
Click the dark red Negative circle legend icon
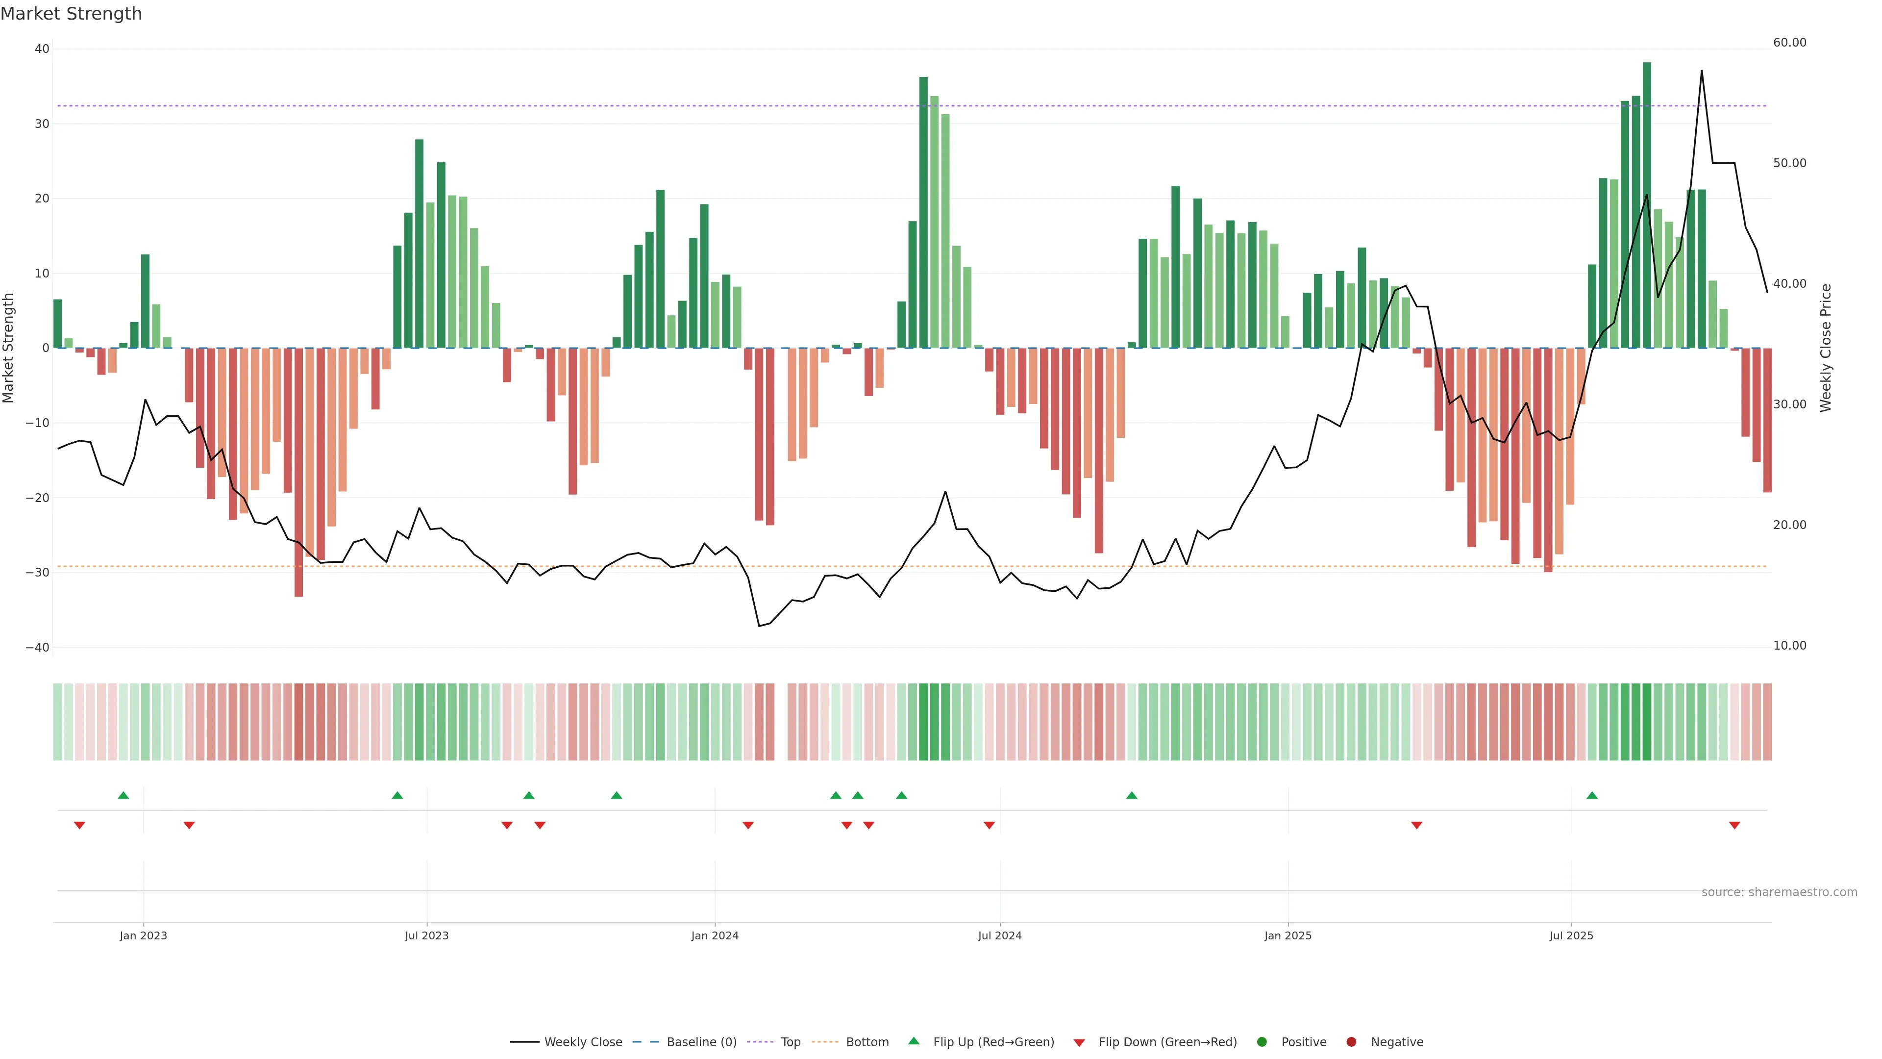tap(1351, 1041)
